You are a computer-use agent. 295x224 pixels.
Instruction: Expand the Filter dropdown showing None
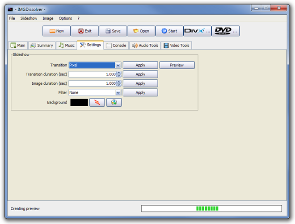(x=118, y=92)
